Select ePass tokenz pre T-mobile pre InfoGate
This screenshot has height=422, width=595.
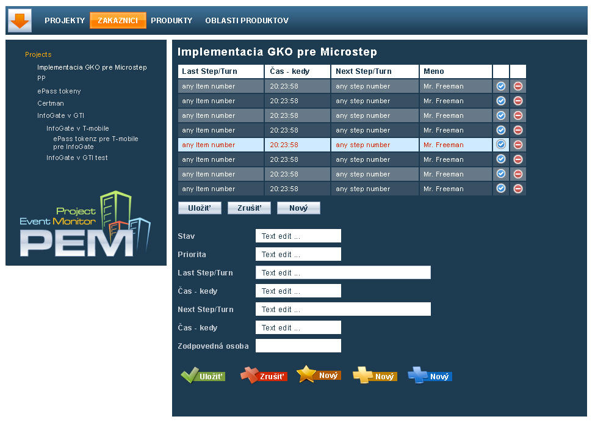click(96, 143)
